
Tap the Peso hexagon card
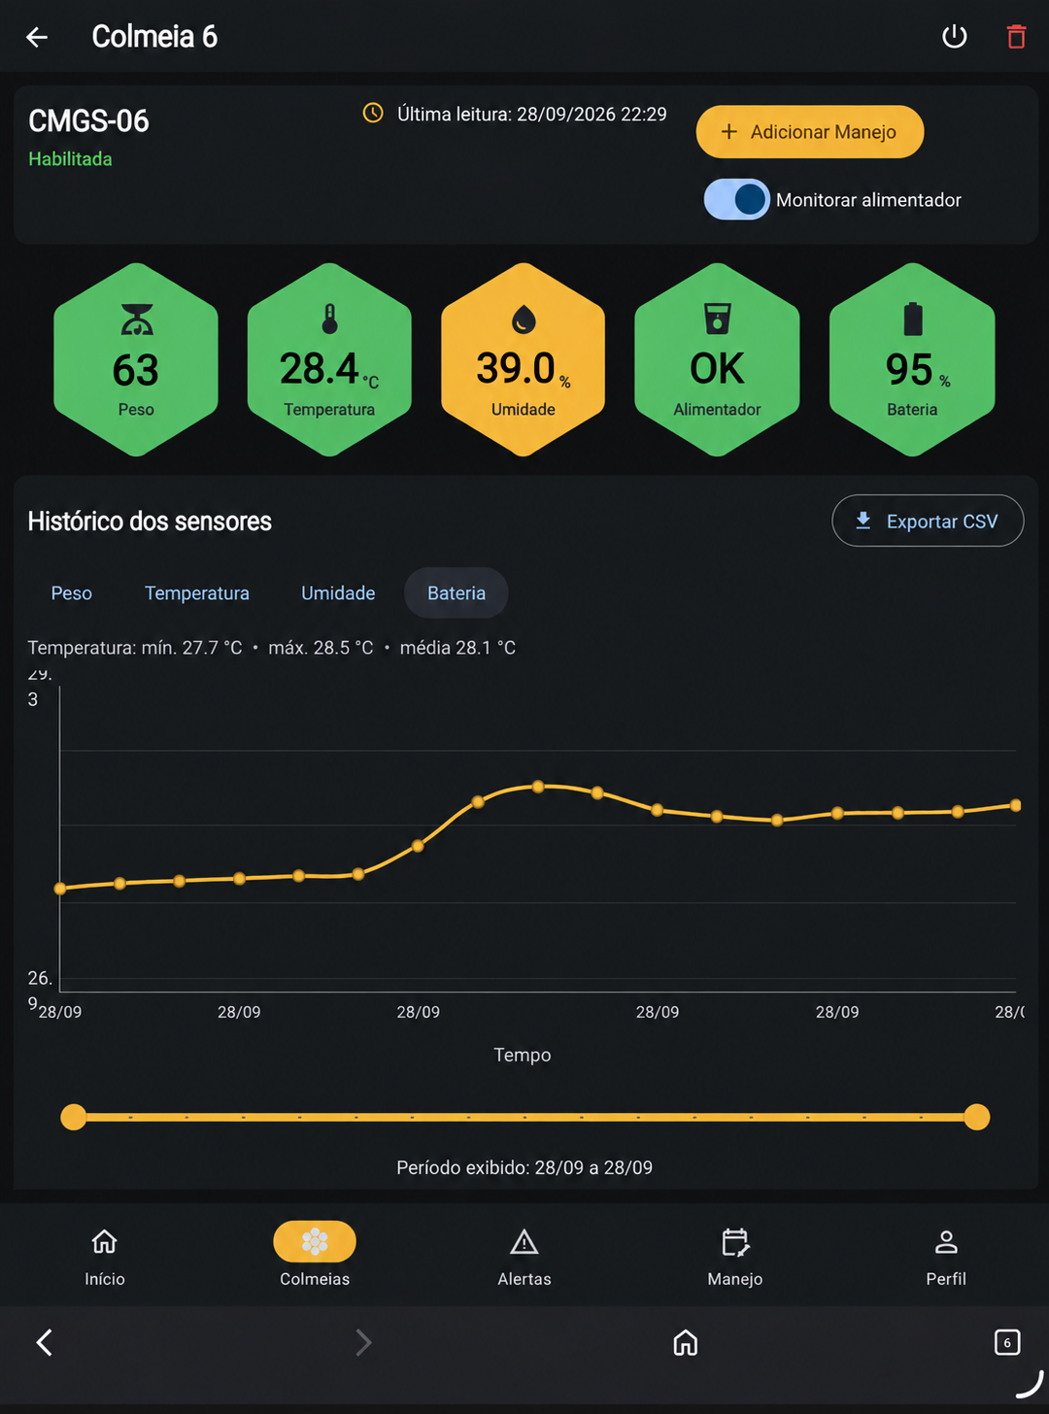pos(136,359)
